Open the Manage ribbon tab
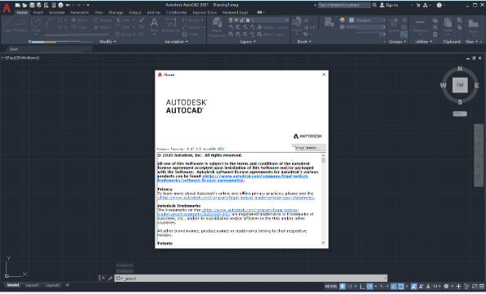486x294 pixels. 116,13
